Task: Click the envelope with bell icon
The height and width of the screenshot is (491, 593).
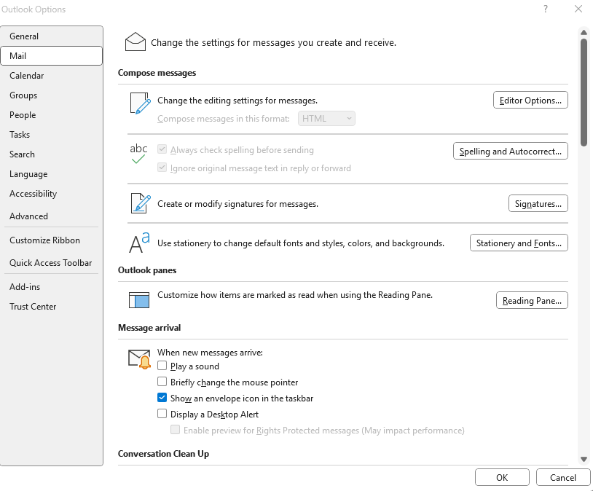Action: click(140, 359)
